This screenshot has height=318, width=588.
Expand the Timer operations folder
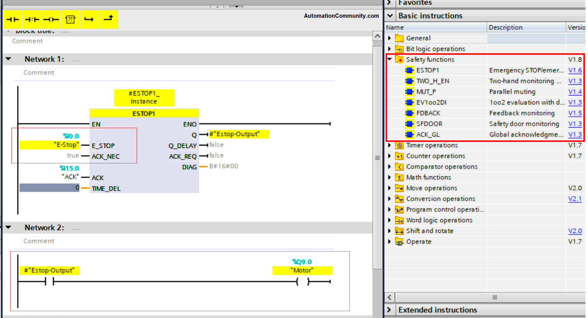click(390, 145)
